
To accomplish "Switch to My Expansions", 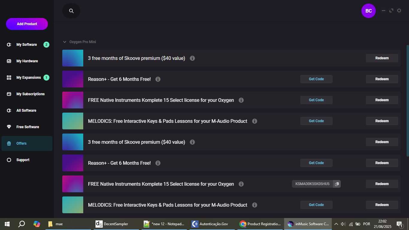I will coord(27,78).
